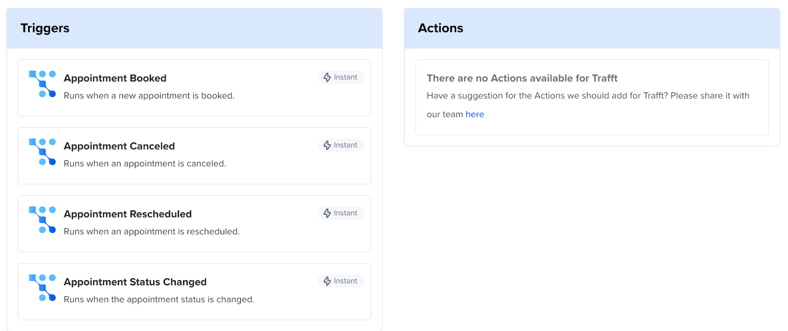This screenshot has width=788, height=331.
Task: Click the Trafft icon beside Appointment Rescheduled
Action: point(42,219)
